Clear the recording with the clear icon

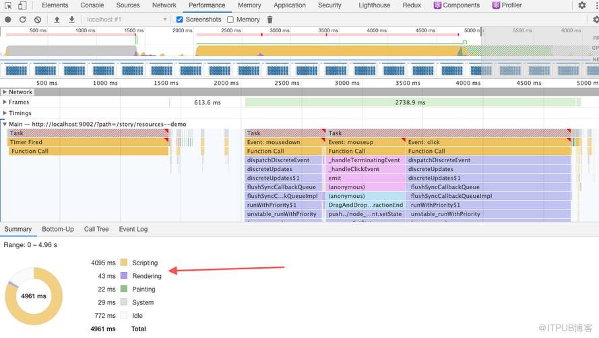click(x=38, y=20)
